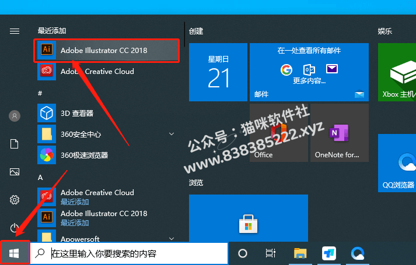Open the Xbox 主机 tile
This screenshot has height=265, width=416.
[x=397, y=72]
